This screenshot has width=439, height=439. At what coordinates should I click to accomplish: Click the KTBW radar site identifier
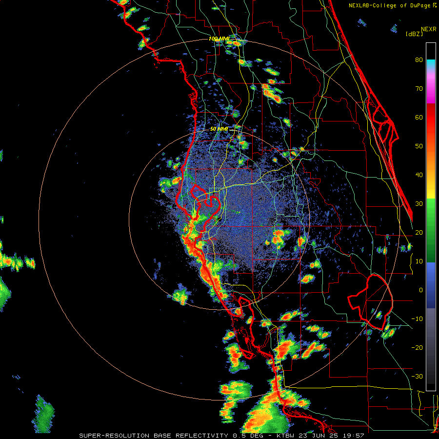[x=286, y=436]
